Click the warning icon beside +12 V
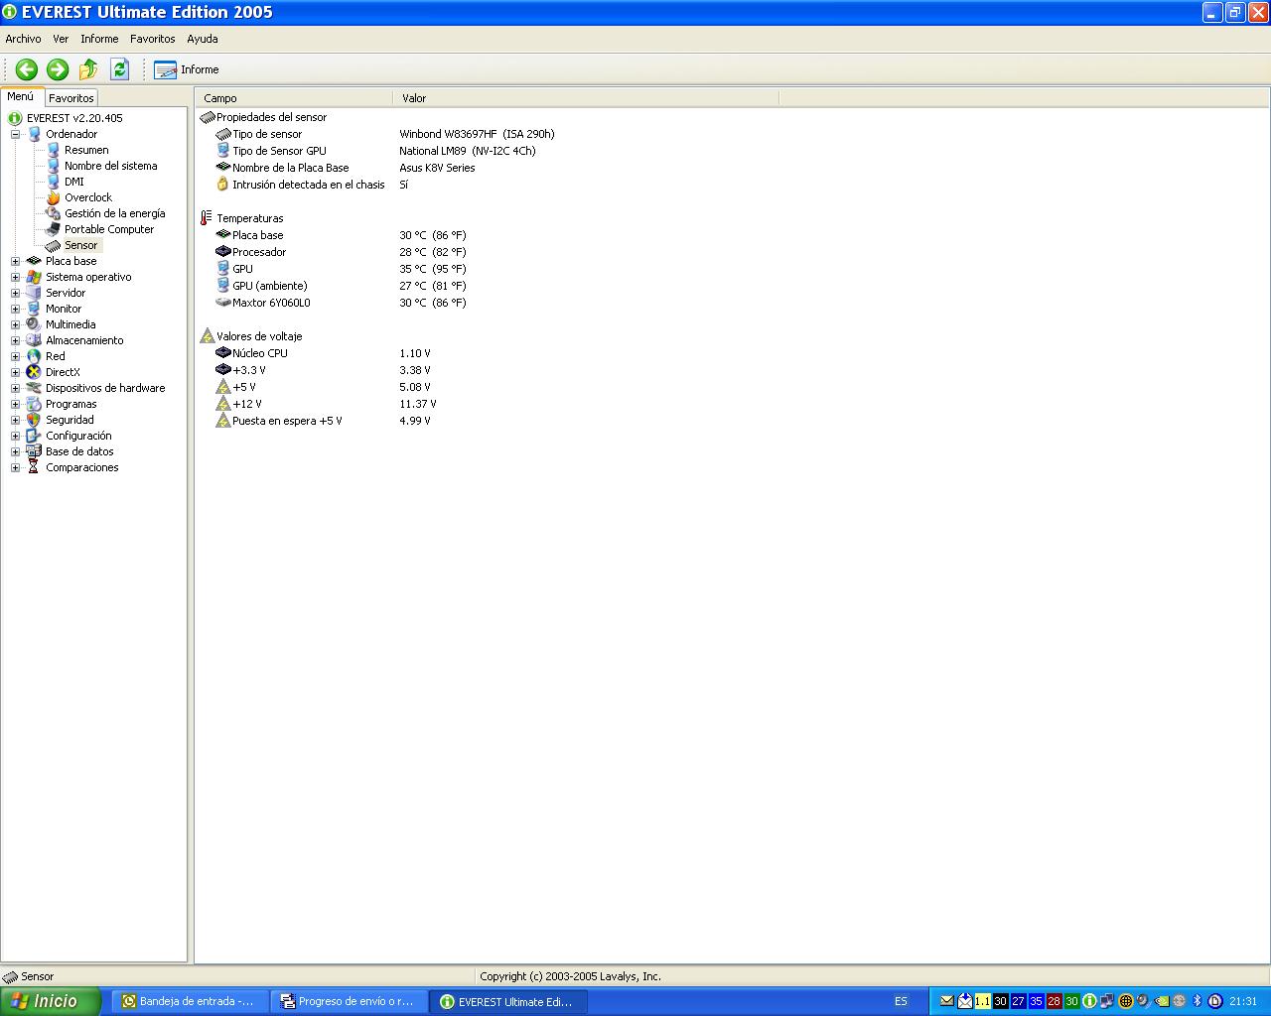This screenshot has width=1271, height=1016. pyautogui.click(x=223, y=404)
